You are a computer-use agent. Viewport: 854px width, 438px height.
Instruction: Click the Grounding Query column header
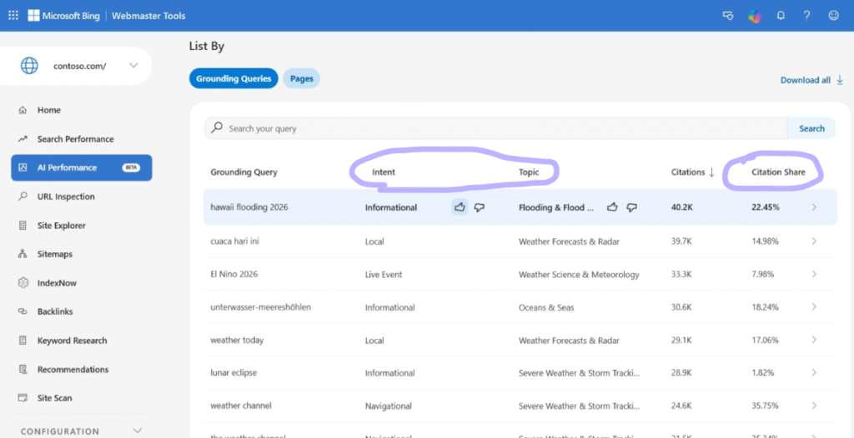click(x=244, y=172)
